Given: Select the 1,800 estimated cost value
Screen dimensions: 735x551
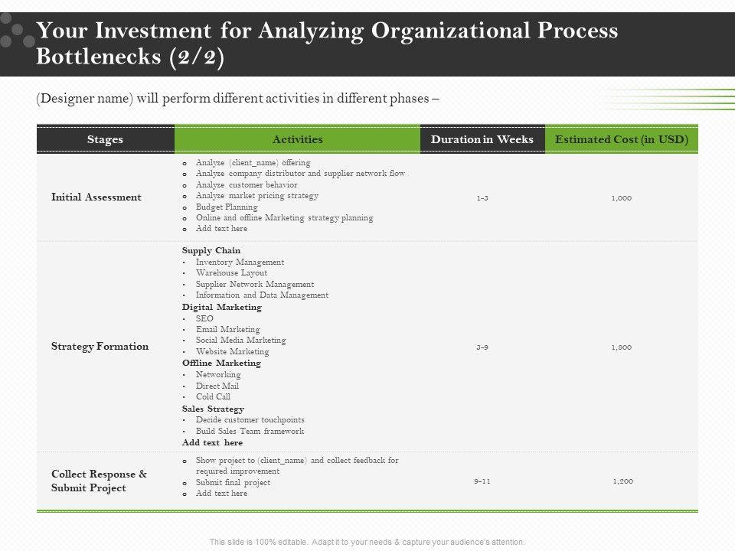Looking at the screenshot, I should pos(621,347).
